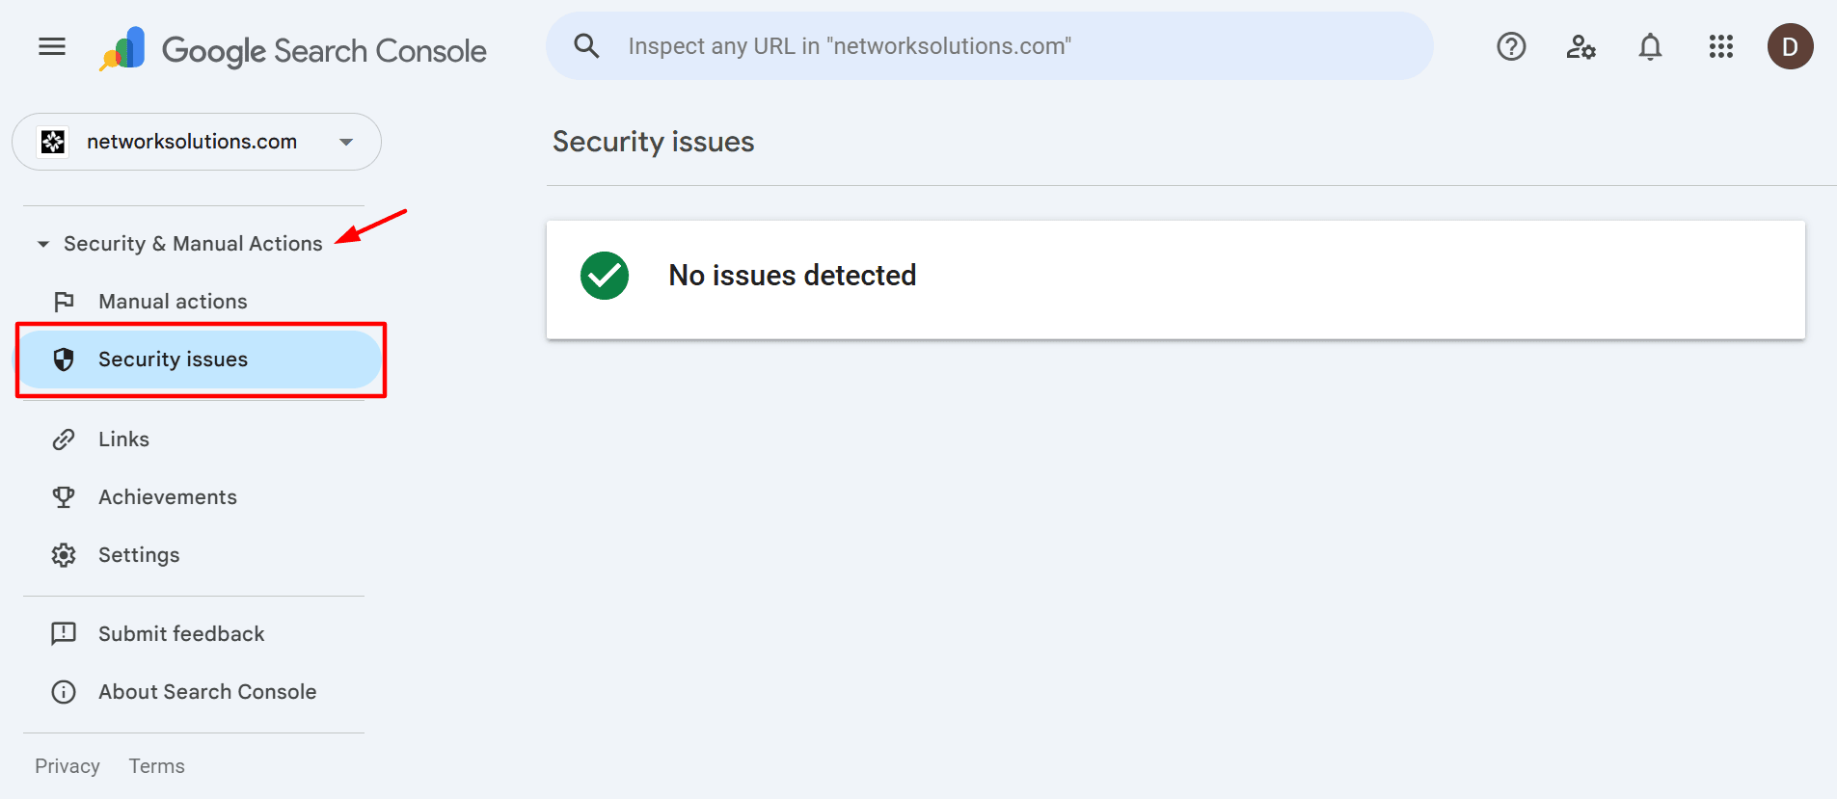Open the hamburger navigation menu

[x=51, y=45]
